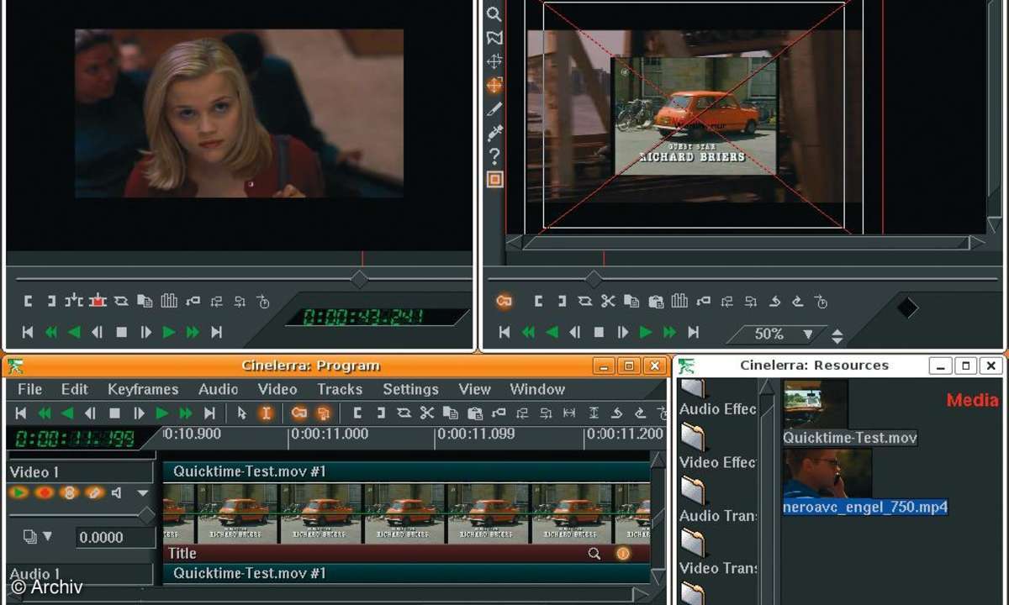Screen dimensions: 1009x605
Task: Open the Tracks menu
Action: tap(340, 389)
